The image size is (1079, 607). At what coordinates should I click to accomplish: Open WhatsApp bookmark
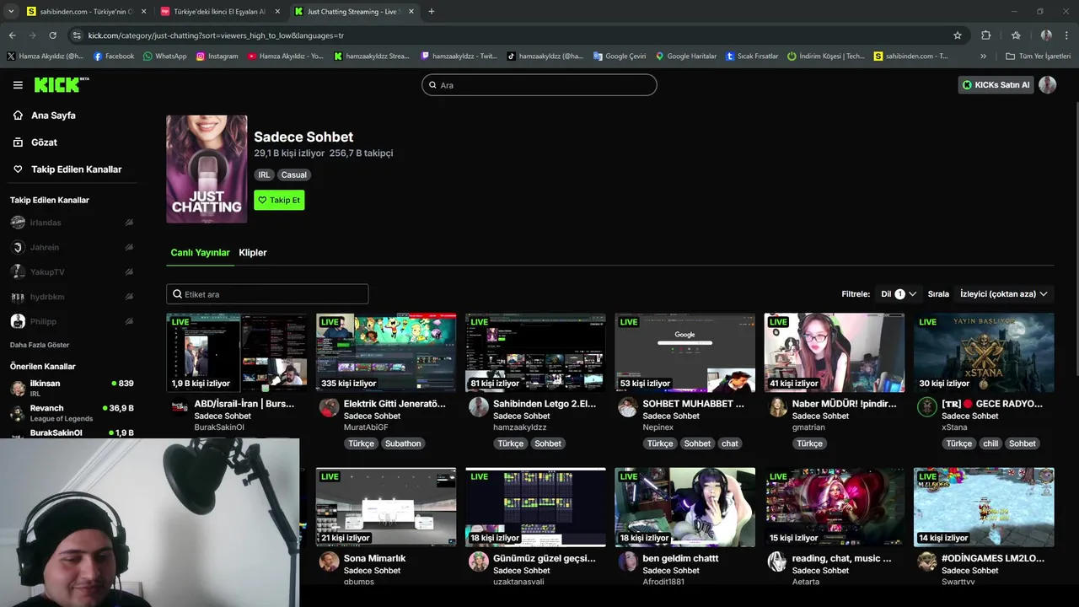pyautogui.click(x=164, y=56)
